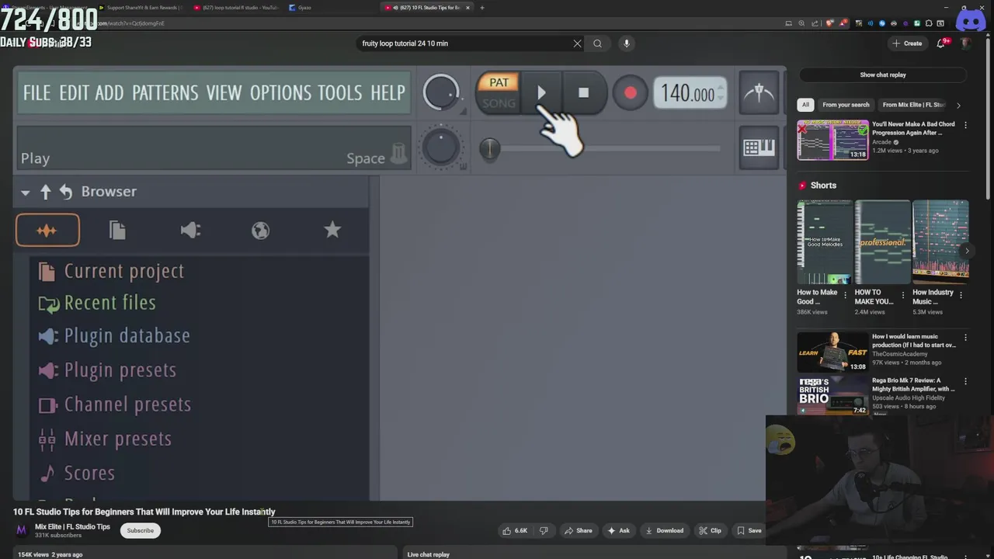This screenshot has height=559, width=994.
Task: Clear the YouTube search text
Action: [577, 43]
